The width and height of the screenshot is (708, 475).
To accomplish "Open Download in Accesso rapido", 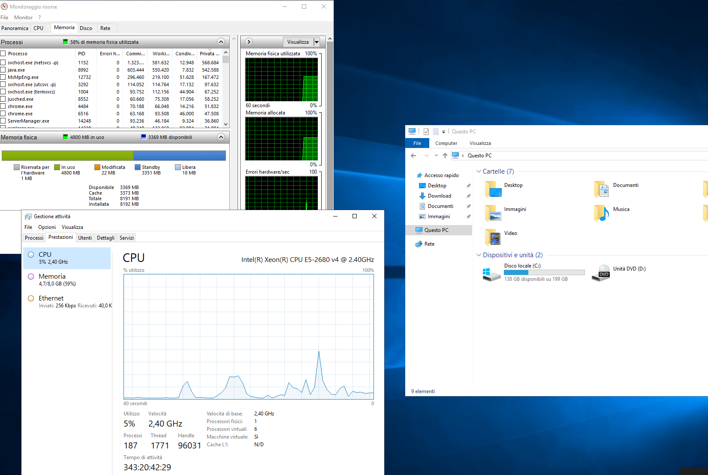I will (x=439, y=196).
